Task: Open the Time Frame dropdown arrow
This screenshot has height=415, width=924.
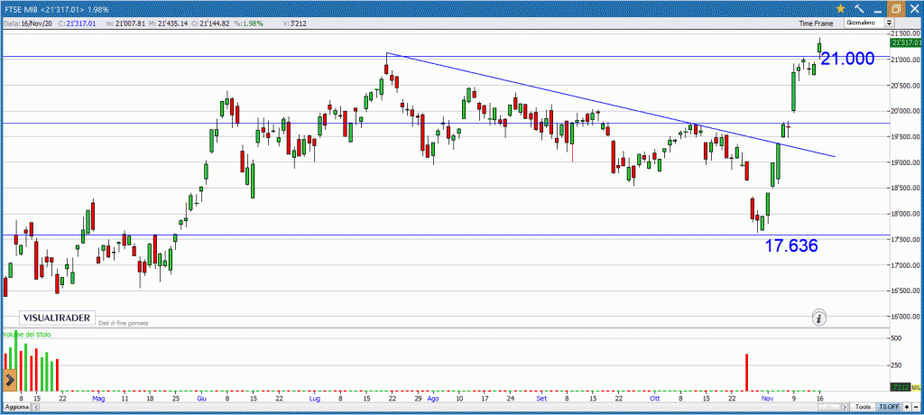Action: click(889, 23)
